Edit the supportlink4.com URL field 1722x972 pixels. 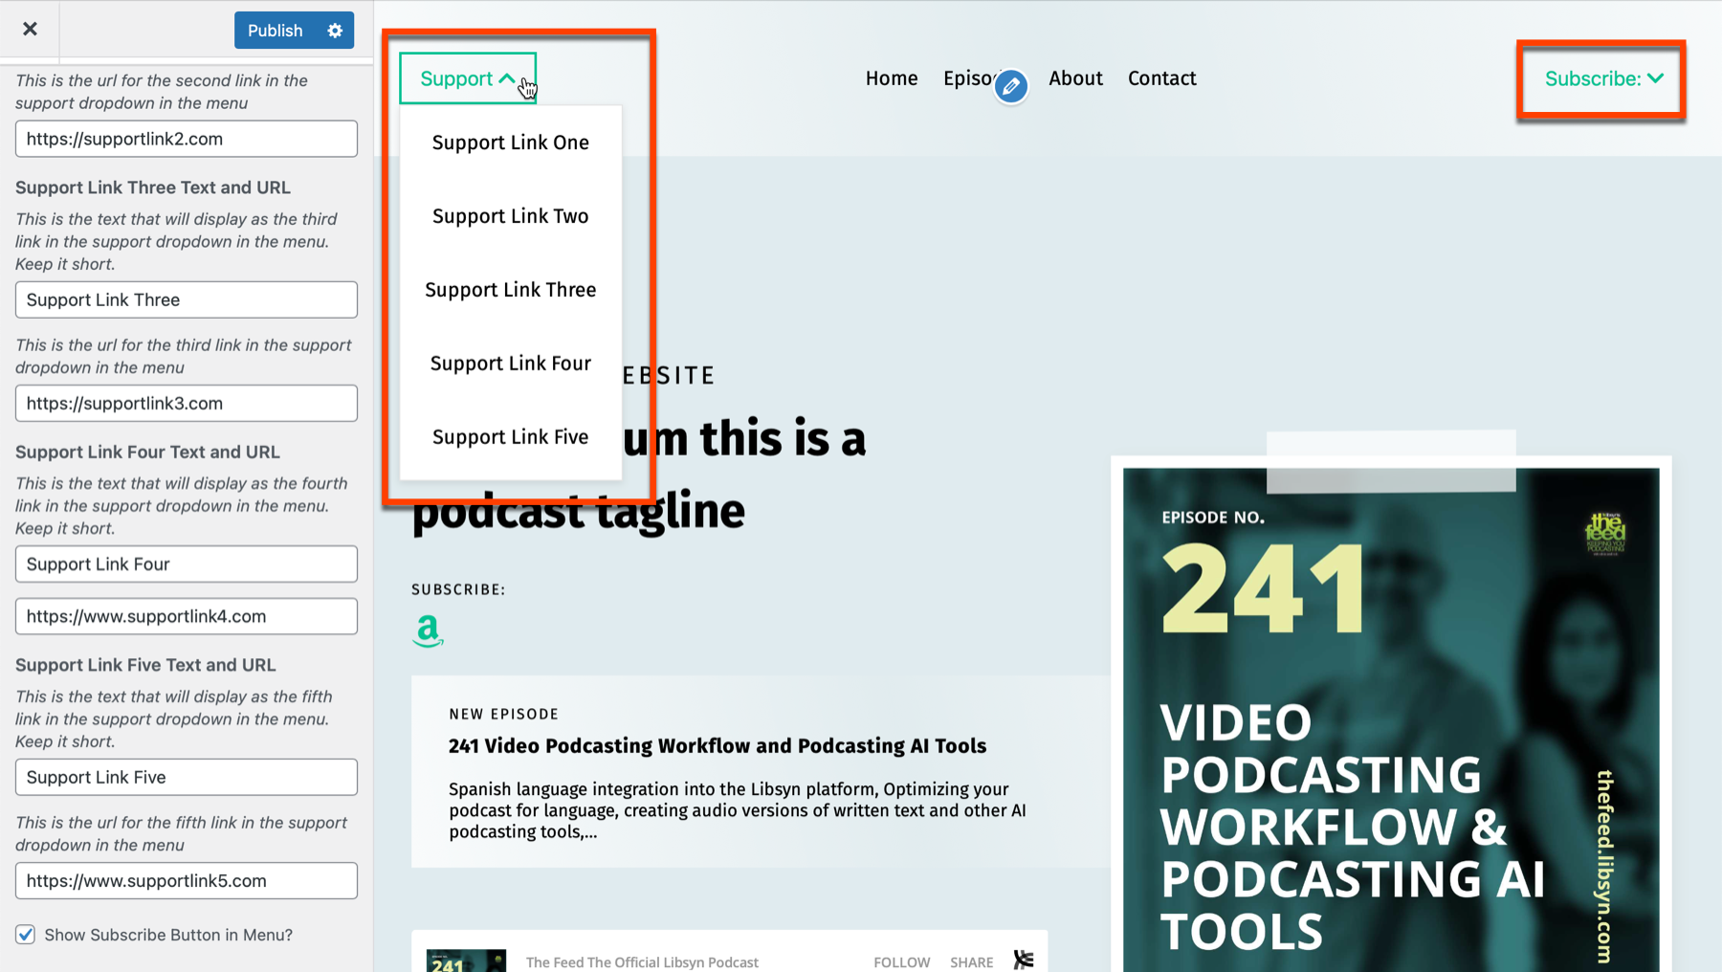pyautogui.click(x=187, y=616)
